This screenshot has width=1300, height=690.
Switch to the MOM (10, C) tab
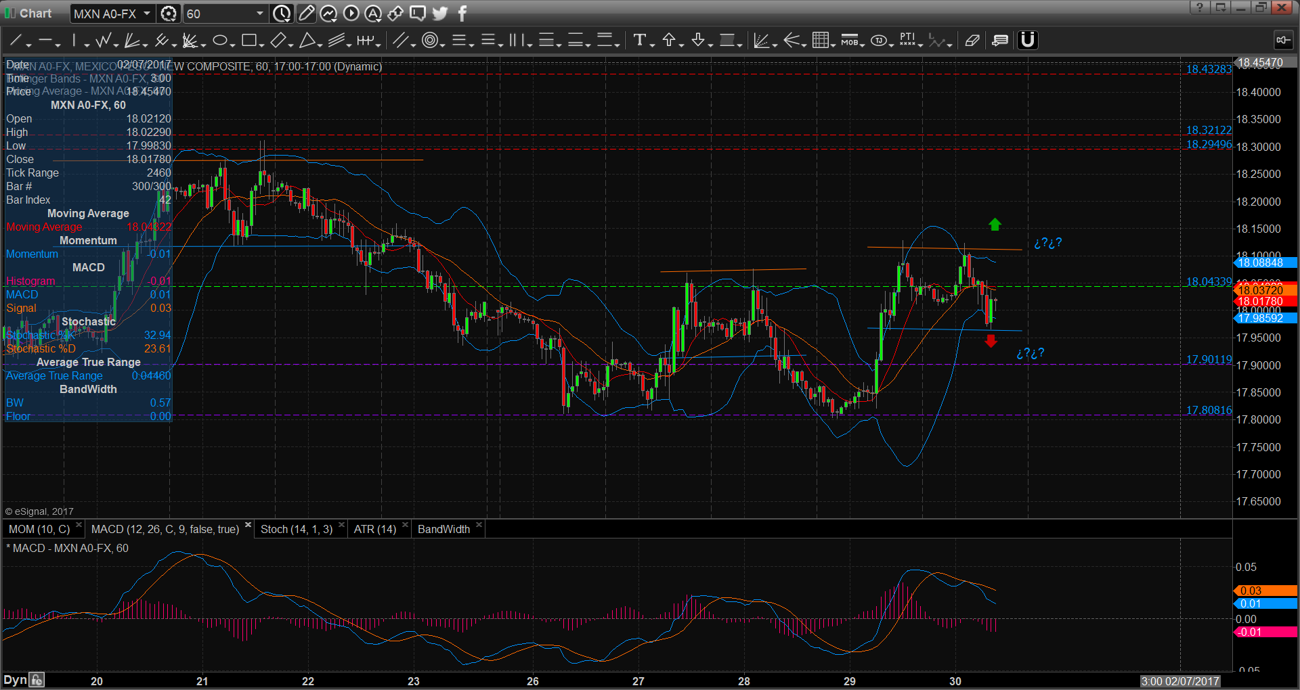click(39, 529)
